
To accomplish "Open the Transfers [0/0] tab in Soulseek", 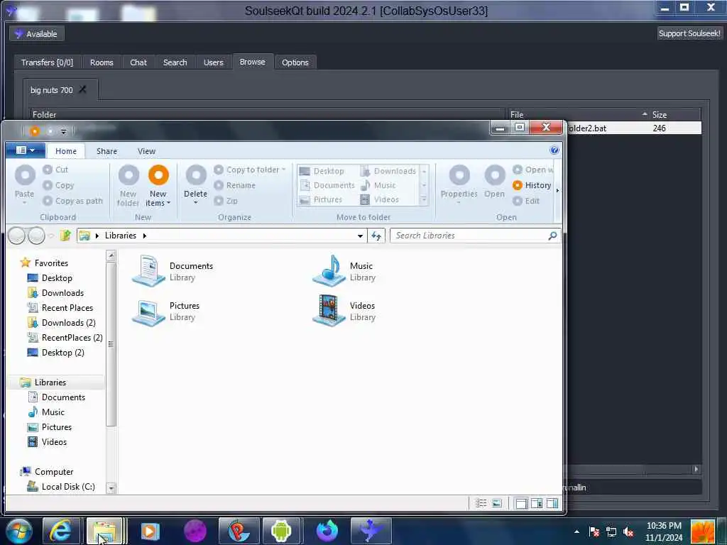I will click(x=47, y=62).
